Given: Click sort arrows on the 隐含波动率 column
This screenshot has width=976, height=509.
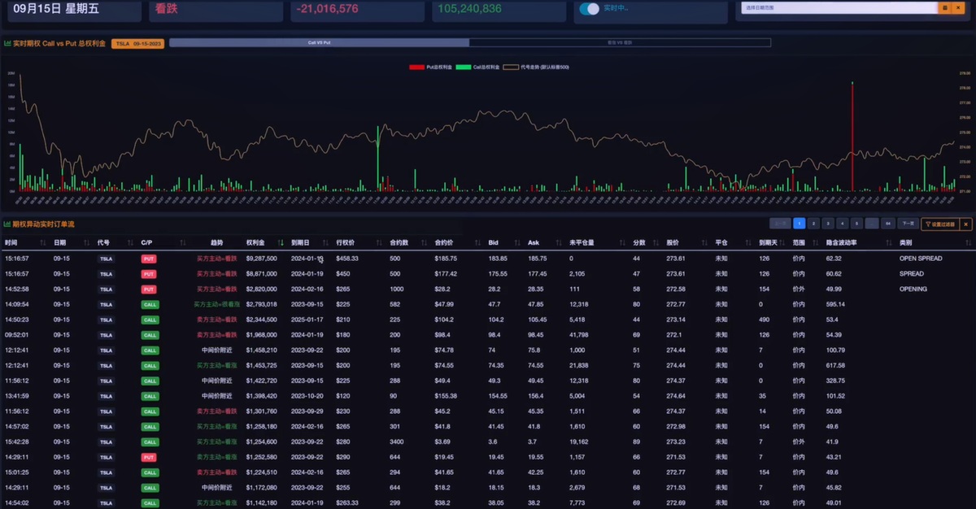Looking at the screenshot, I should click(887, 242).
